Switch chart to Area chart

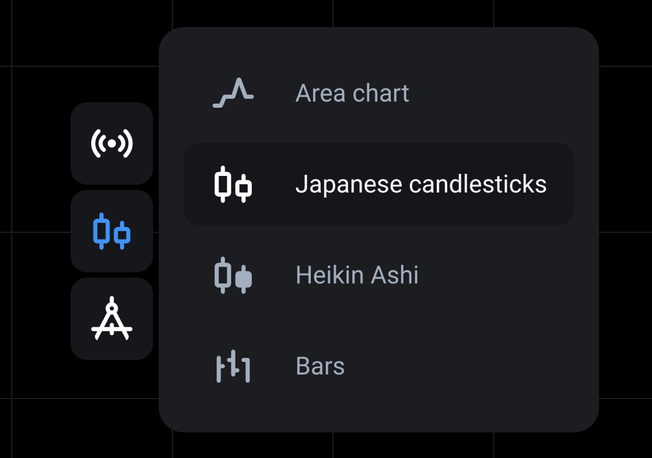(x=352, y=92)
